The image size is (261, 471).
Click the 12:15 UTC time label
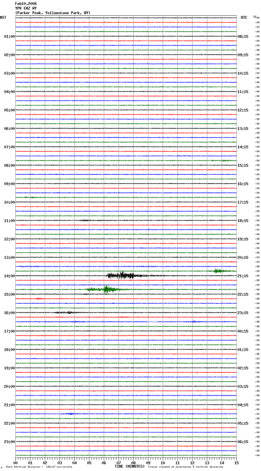pos(243,110)
